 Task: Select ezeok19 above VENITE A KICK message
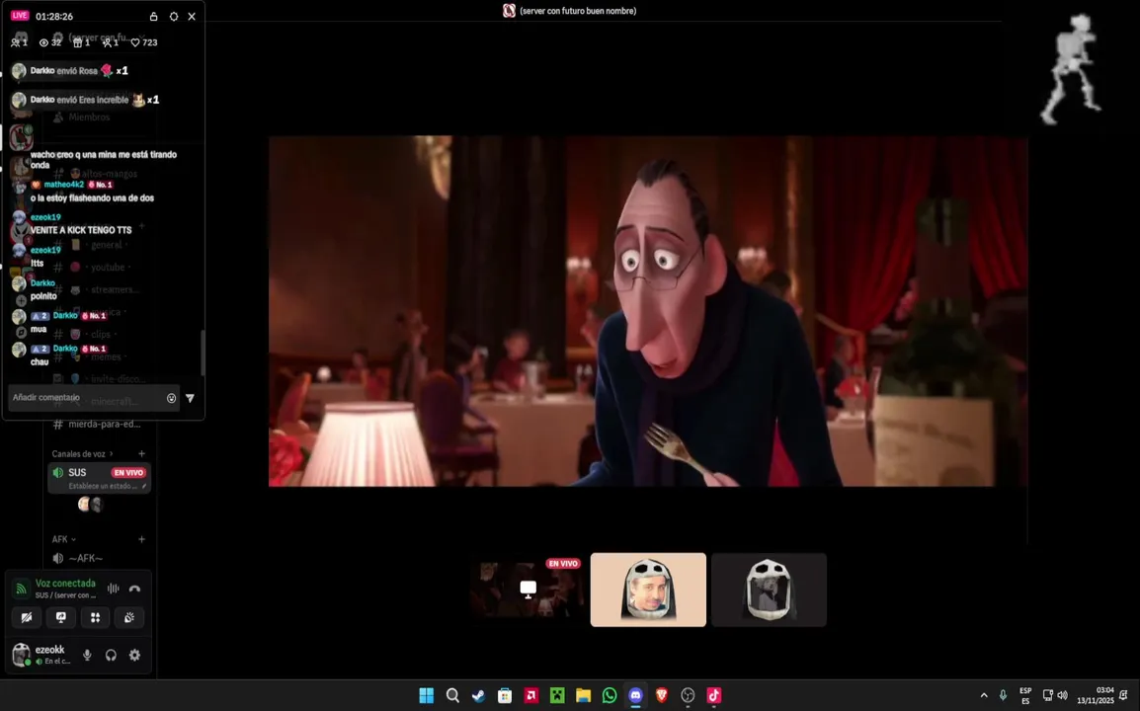click(x=45, y=217)
